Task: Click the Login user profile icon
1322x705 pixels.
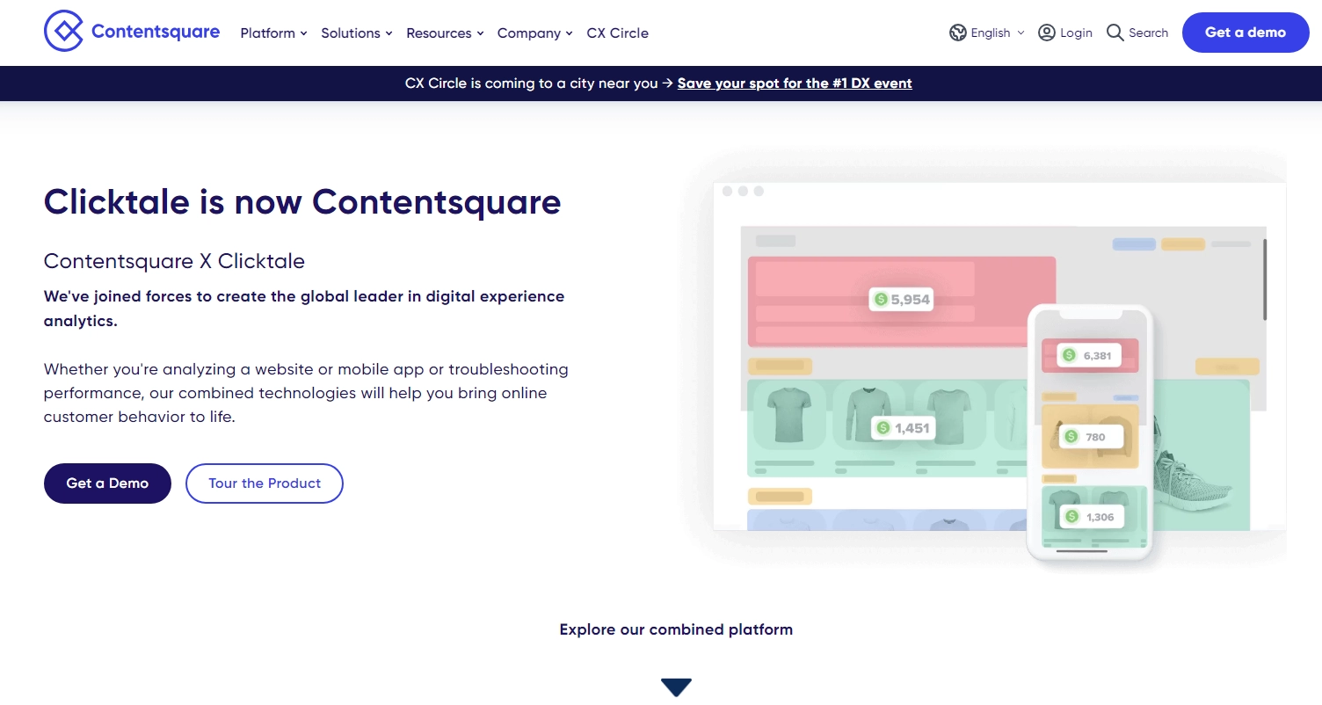Action: 1046,33
